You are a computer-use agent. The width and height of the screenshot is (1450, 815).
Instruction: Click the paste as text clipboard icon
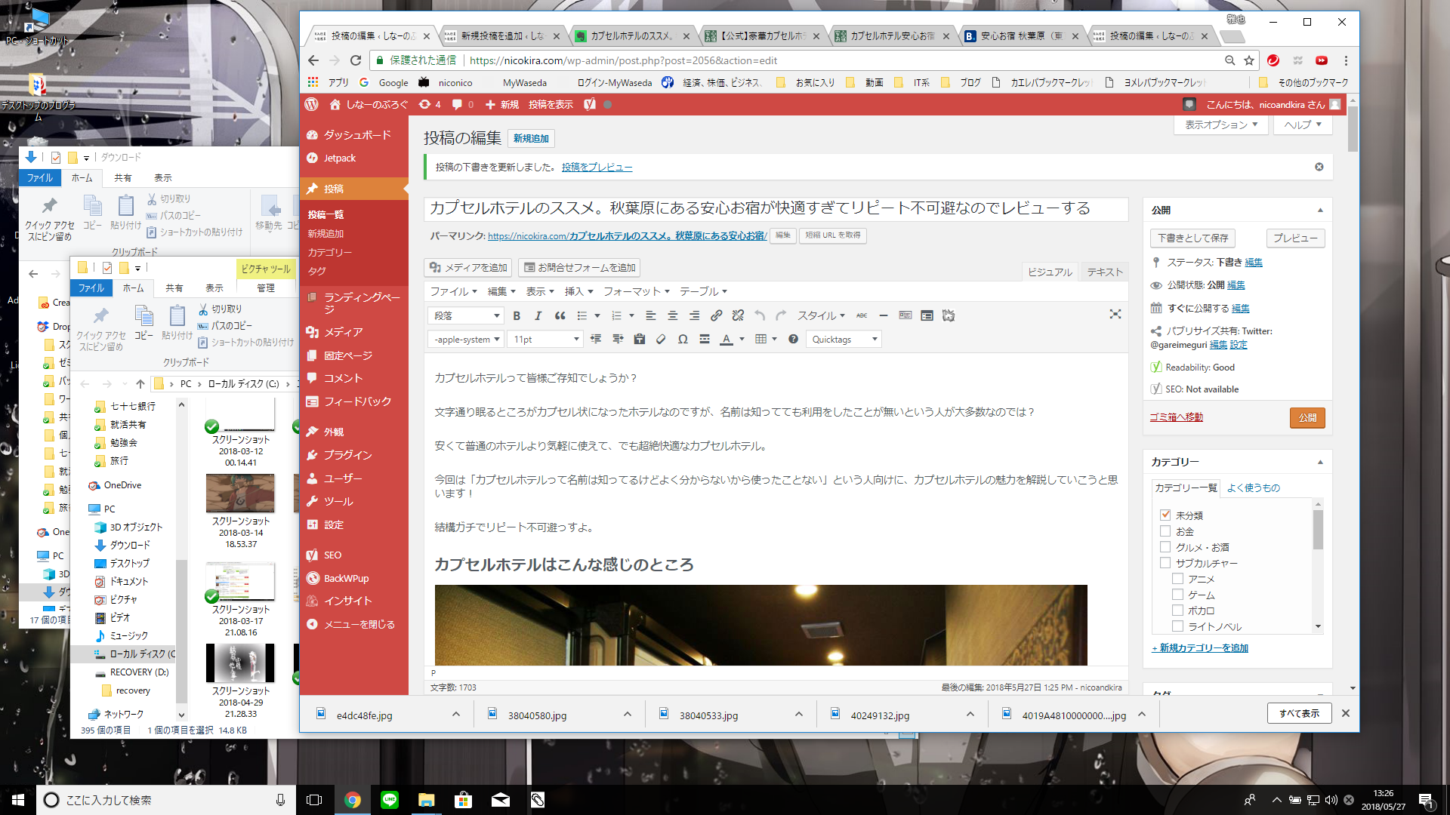click(x=640, y=340)
